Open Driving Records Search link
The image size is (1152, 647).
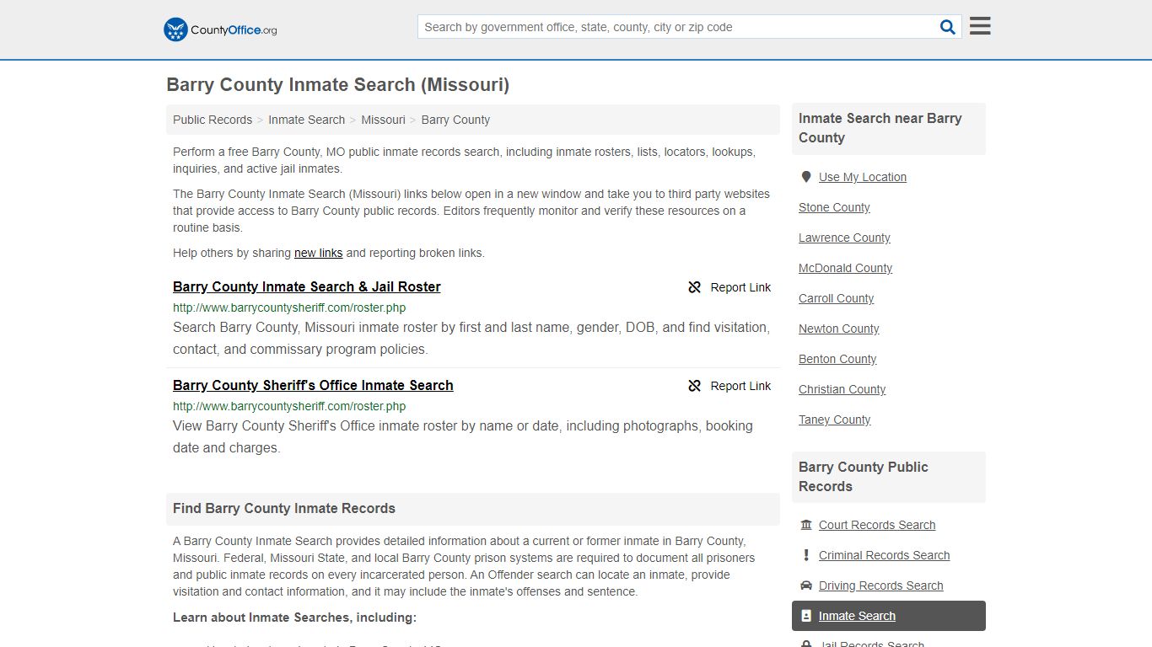coord(880,586)
